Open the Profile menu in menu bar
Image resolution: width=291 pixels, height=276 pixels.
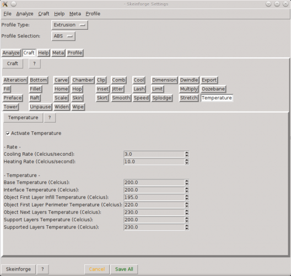click(x=93, y=14)
